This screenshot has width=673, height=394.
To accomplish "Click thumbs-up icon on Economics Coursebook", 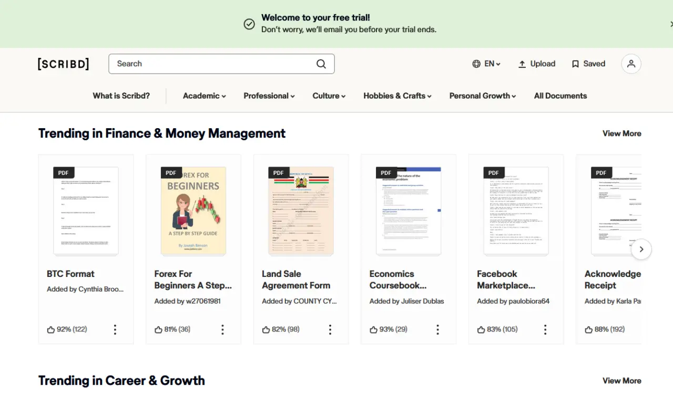I will pyautogui.click(x=373, y=329).
